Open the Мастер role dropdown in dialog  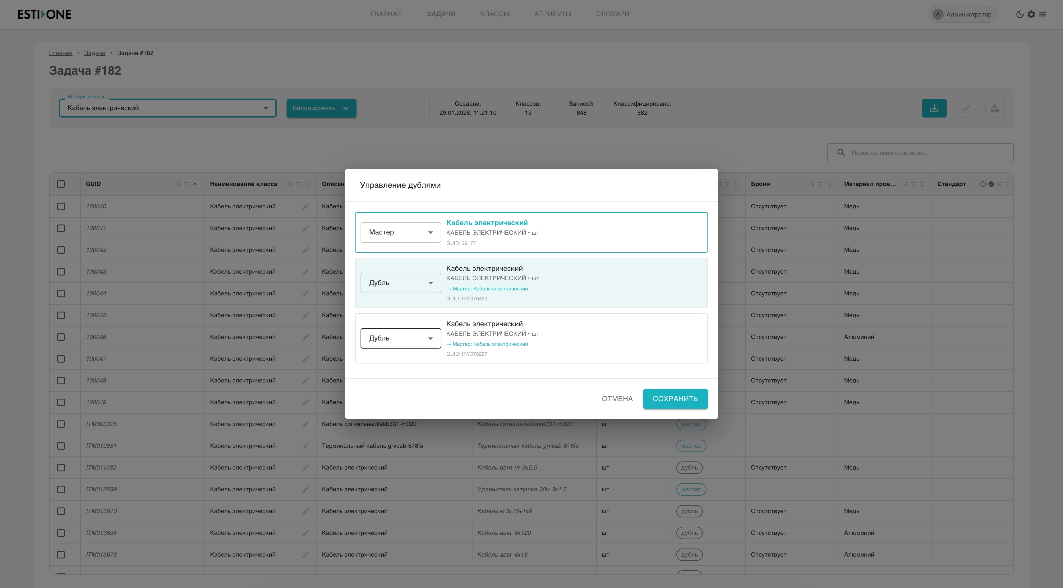[400, 233]
